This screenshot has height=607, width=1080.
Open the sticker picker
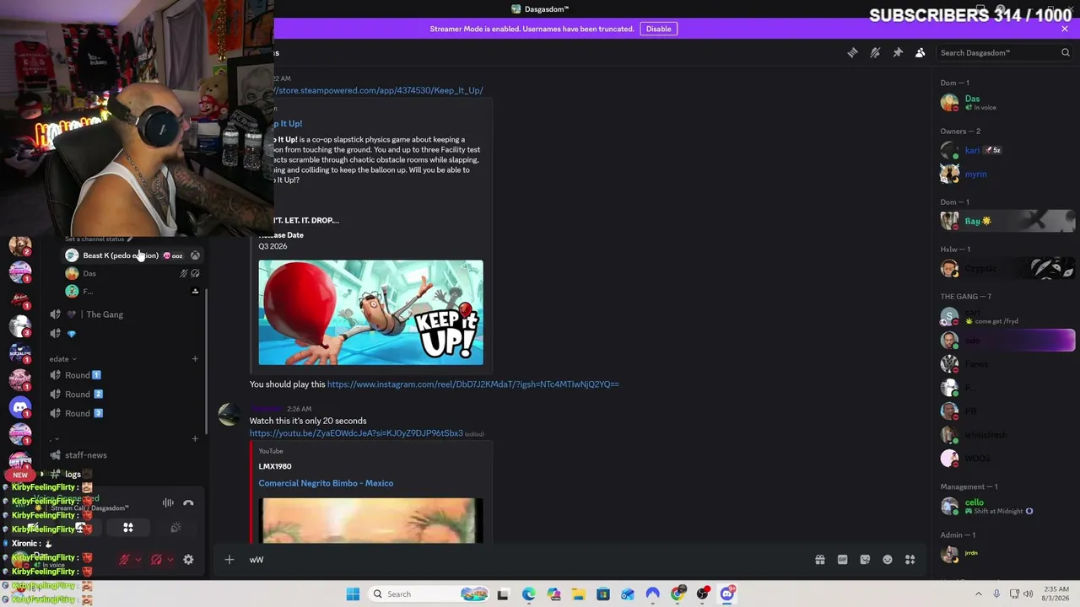[x=865, y=559]
